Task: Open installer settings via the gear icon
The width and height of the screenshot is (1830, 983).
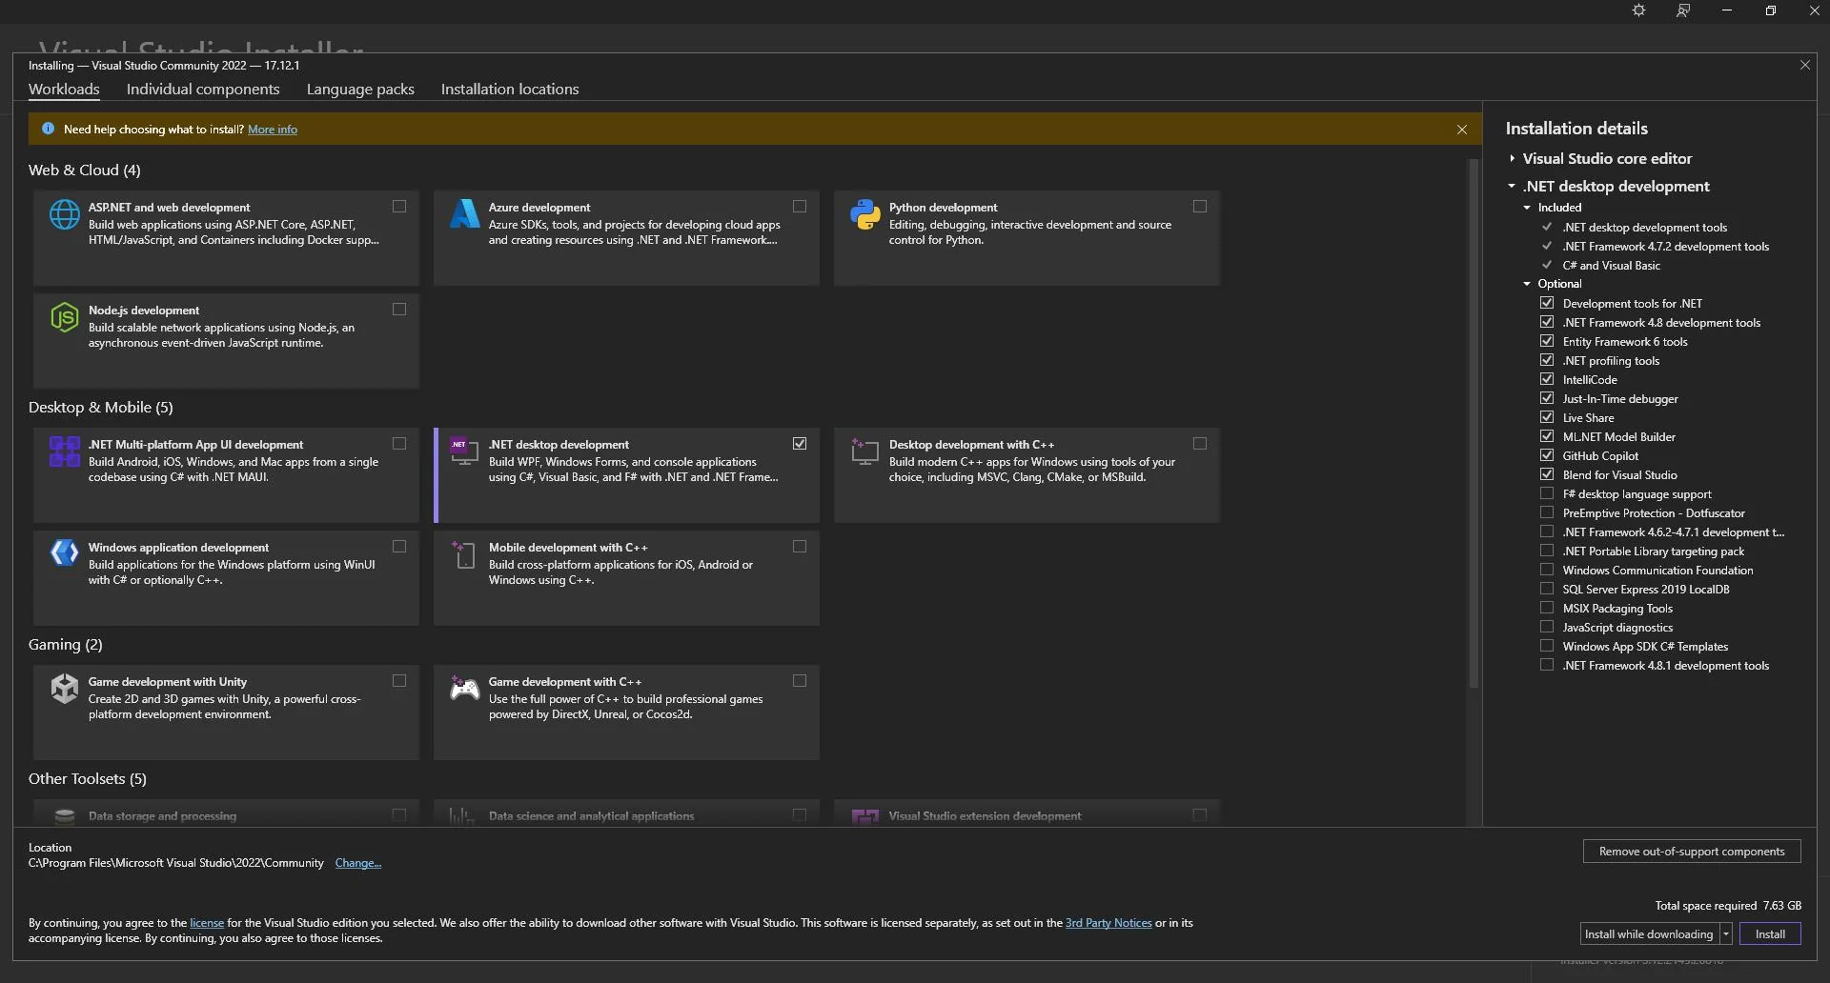Action: (1638, 10)
